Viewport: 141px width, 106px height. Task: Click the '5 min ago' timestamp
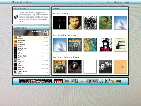(45, 41)
